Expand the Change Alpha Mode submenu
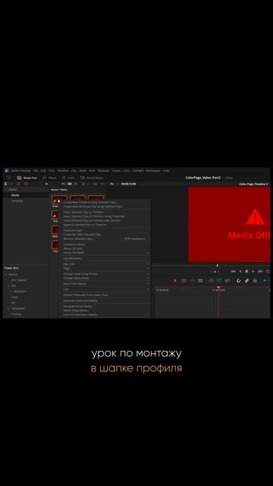The width and height of the screenshot is (273, 486). point(105,278)
